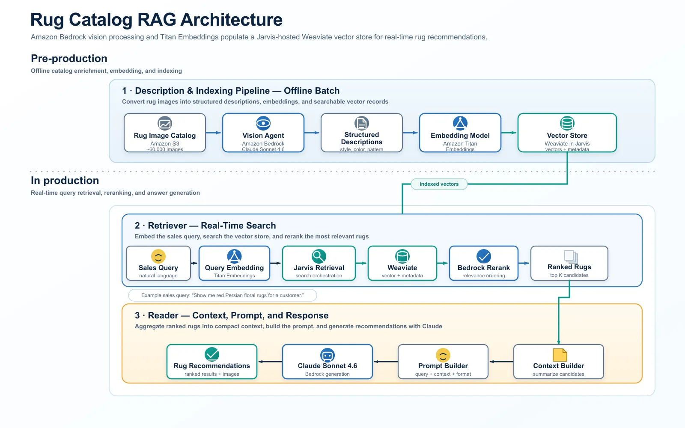The height and width of the screenshot is (428, 685).
Task: Click the Claude Sonnet 4.6 robot icon
Action: (328, 355)
